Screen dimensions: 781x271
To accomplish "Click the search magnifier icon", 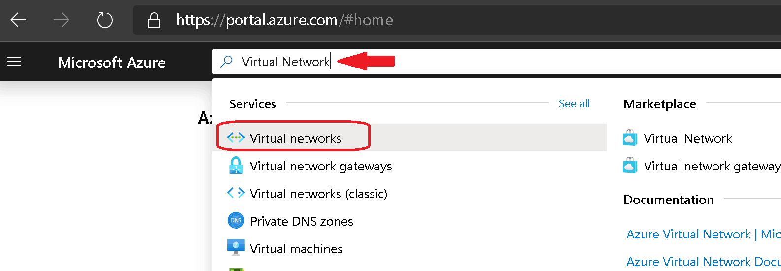I will 226,62.
